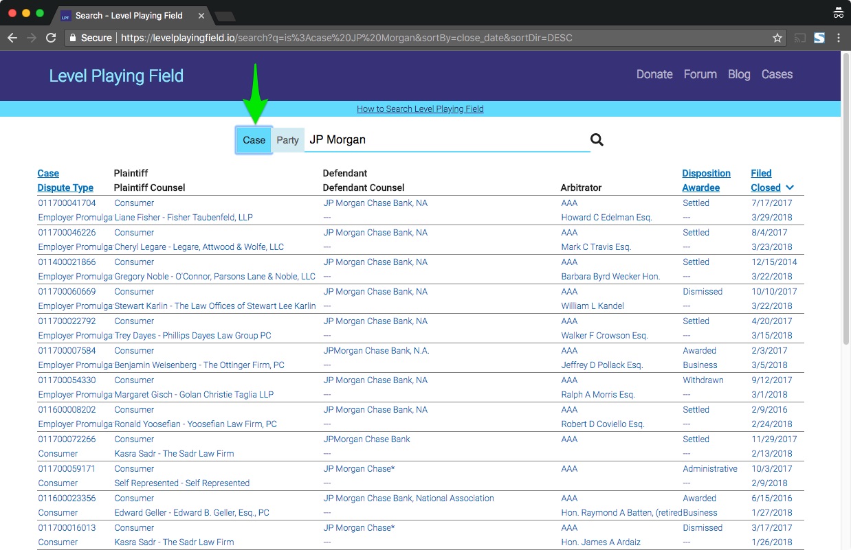Click arbitrator William L Kandel

[x=593, y=306]
